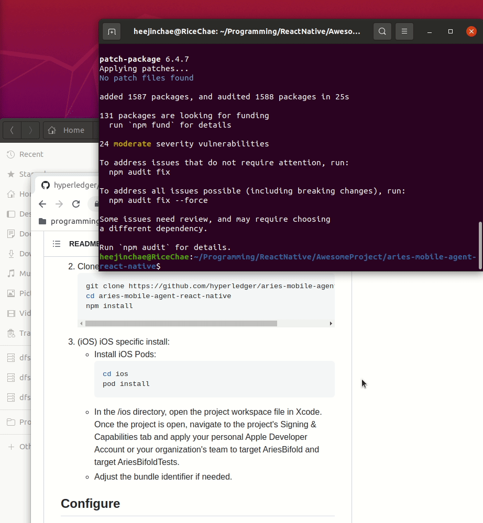Click the browser back arrow
Image resolution: width=483 pixels, height=523 pixels.
click(42, 204)
